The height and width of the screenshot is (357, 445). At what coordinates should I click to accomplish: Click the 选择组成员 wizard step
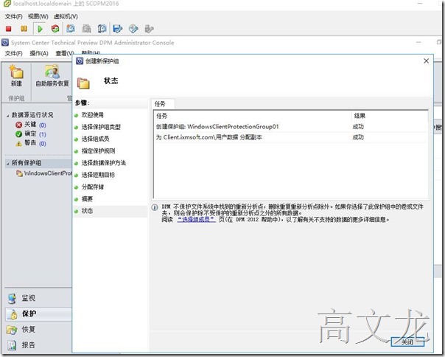click(95, 139)
